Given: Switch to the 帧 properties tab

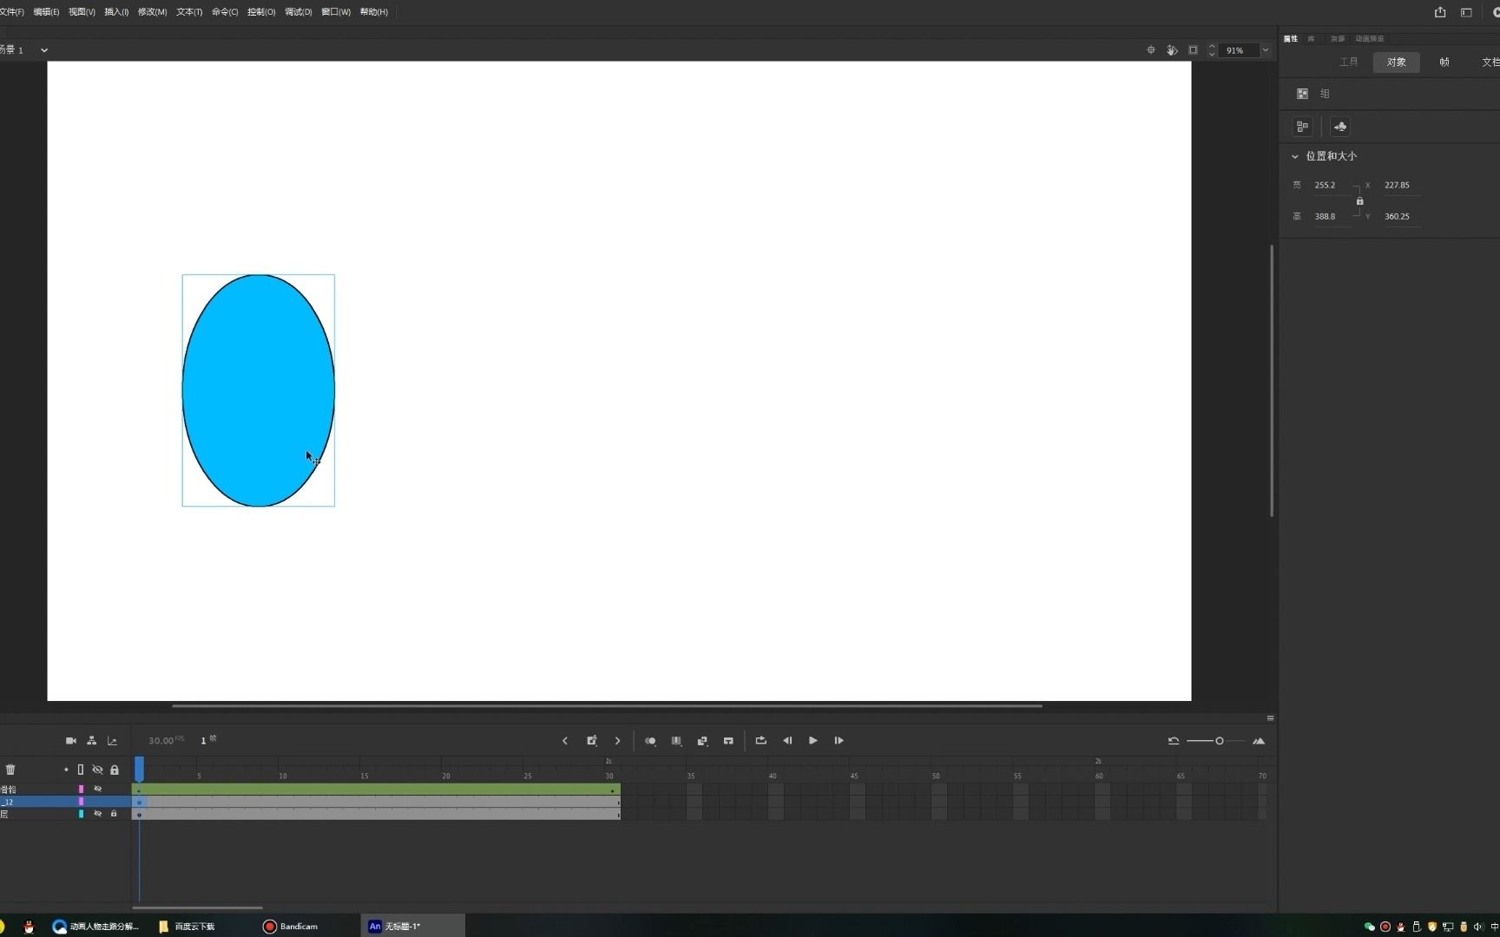Looking at the screenshot, I should [x=1444, y=62].
